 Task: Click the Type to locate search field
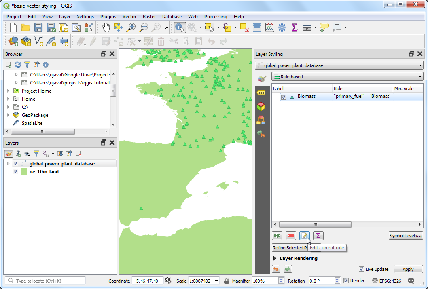[45, 281]
